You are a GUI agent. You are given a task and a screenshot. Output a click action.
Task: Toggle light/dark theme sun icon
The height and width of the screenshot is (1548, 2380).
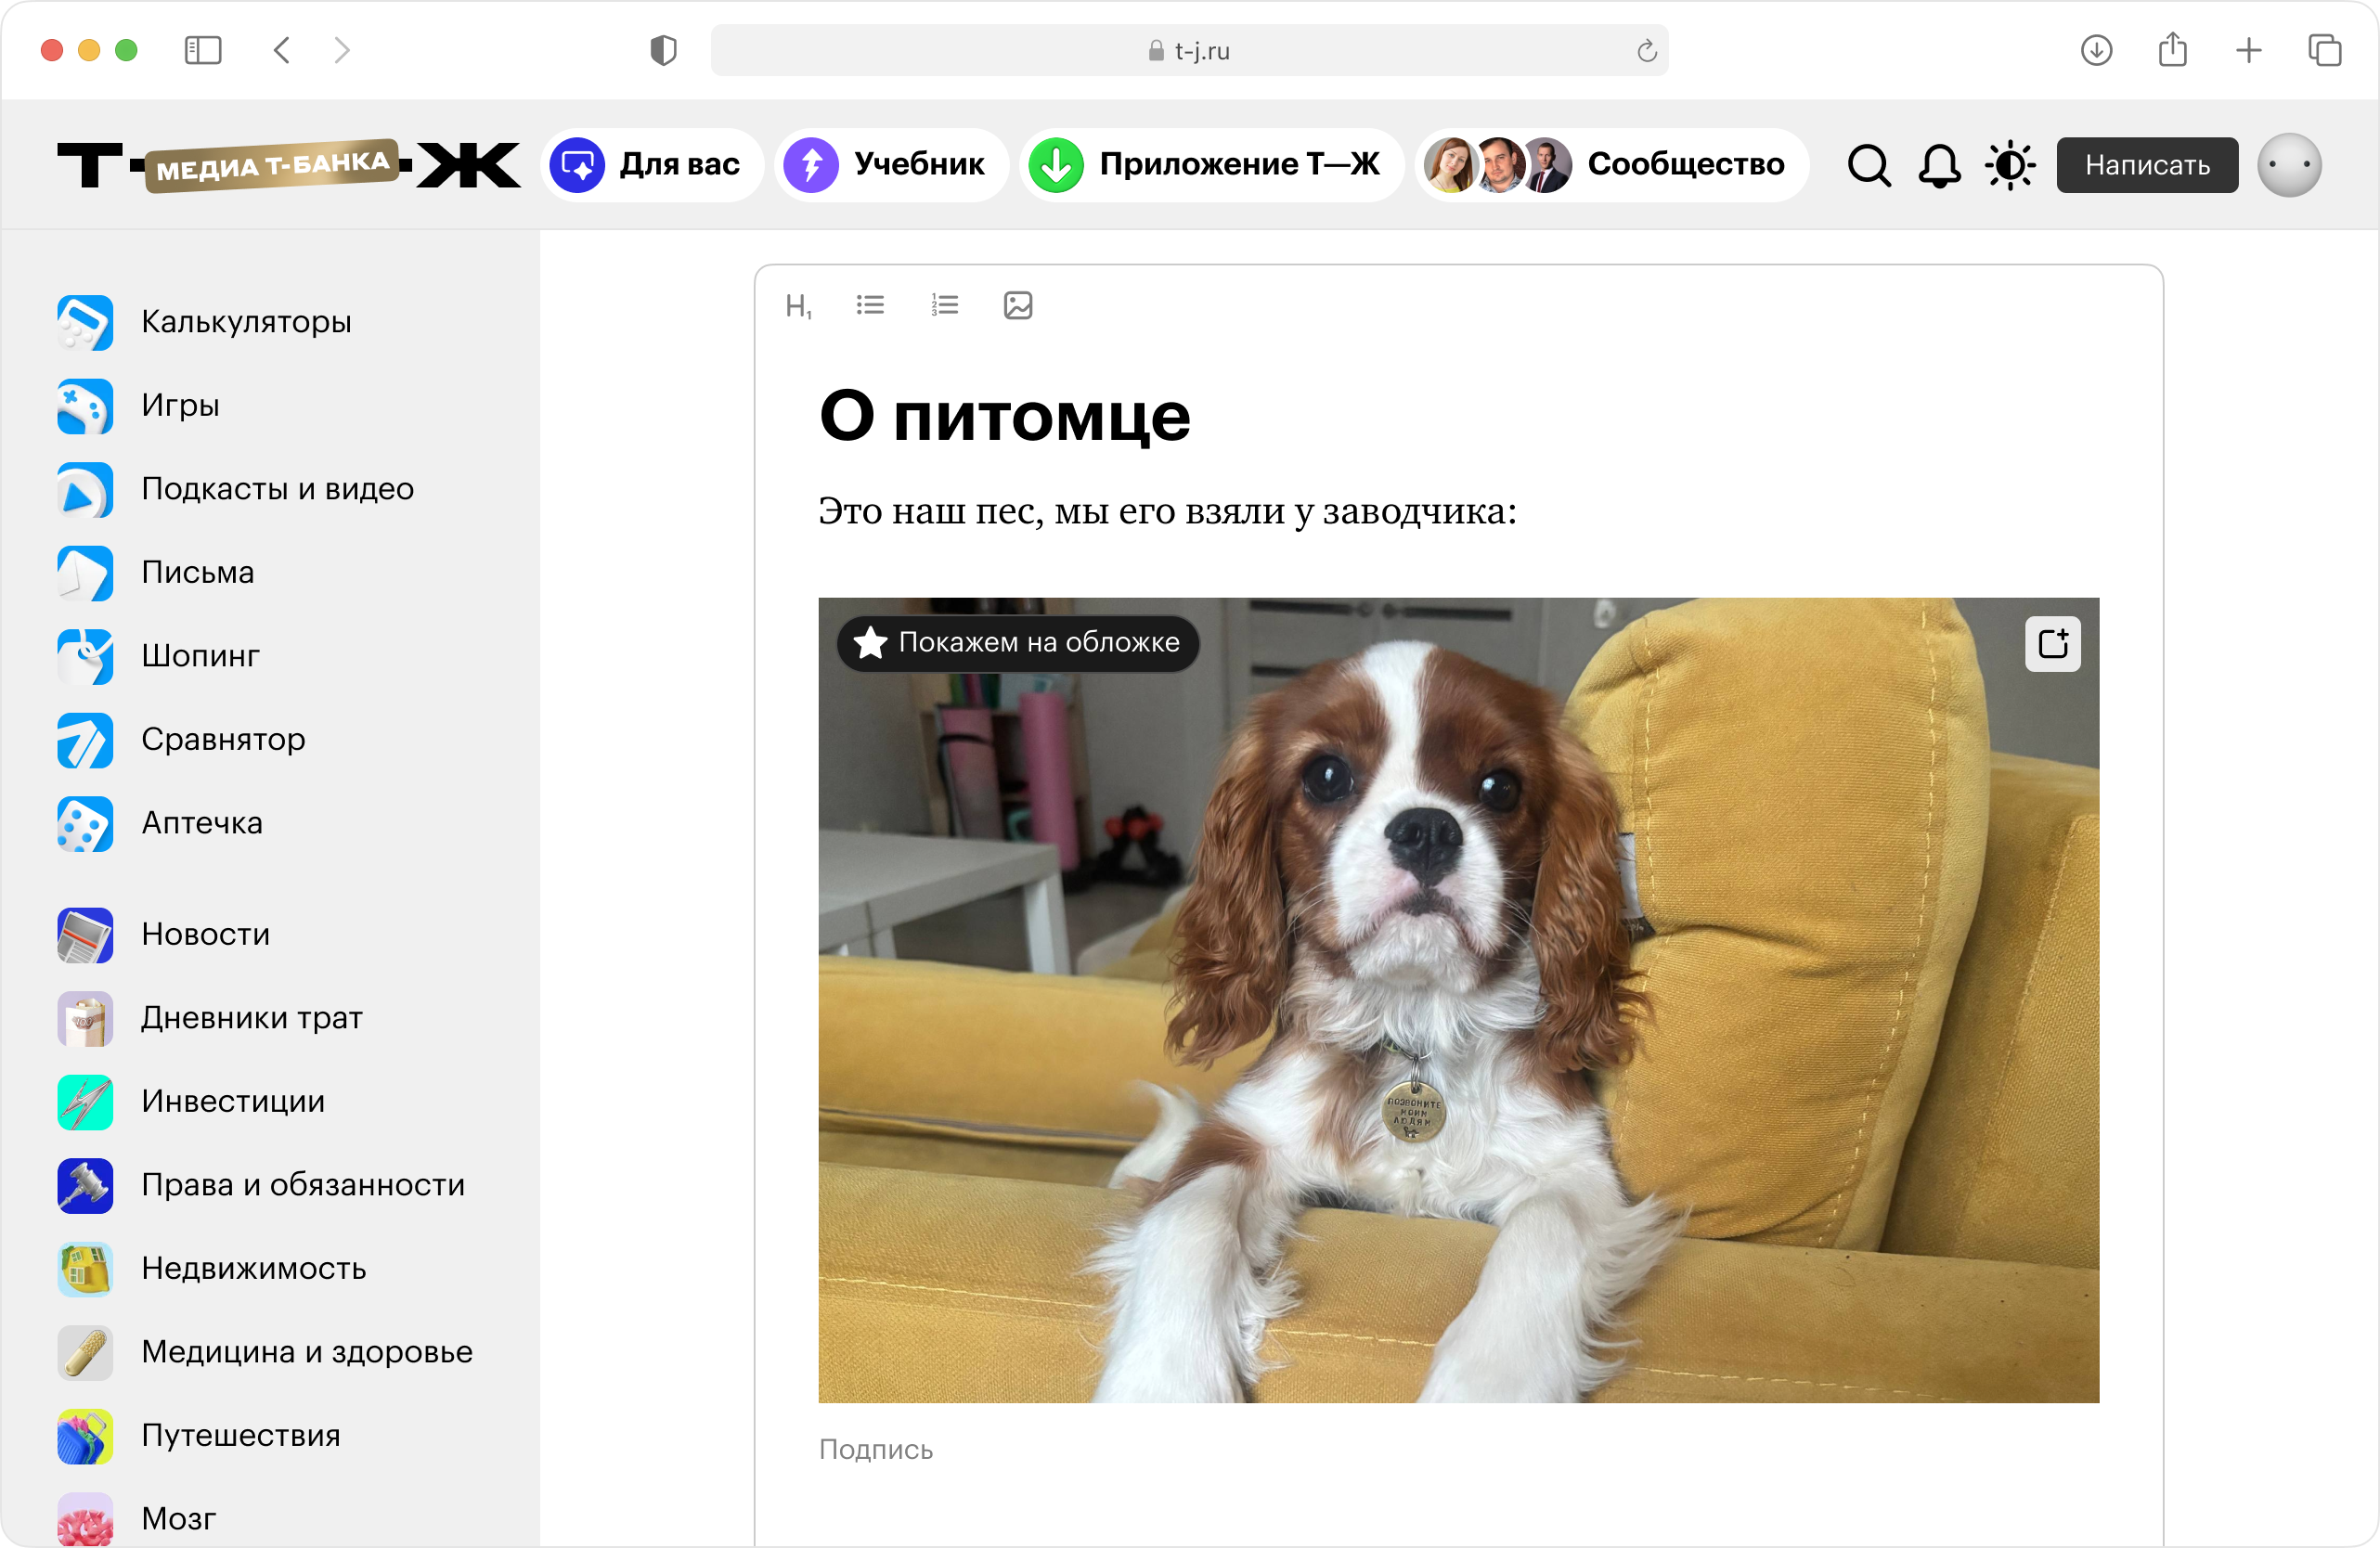(2010, 166)
